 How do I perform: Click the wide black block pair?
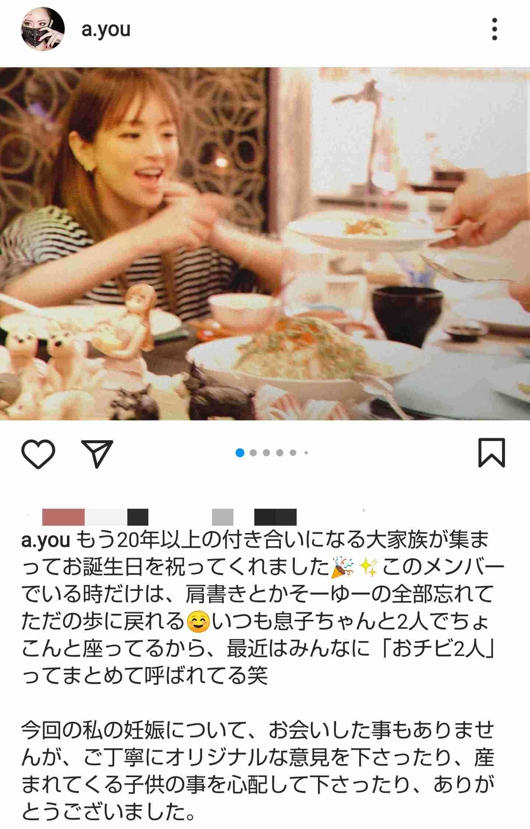click(275, 517)
